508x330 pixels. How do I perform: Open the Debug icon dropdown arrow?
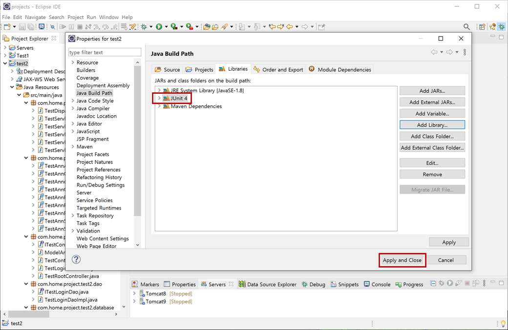click(151, 27)
